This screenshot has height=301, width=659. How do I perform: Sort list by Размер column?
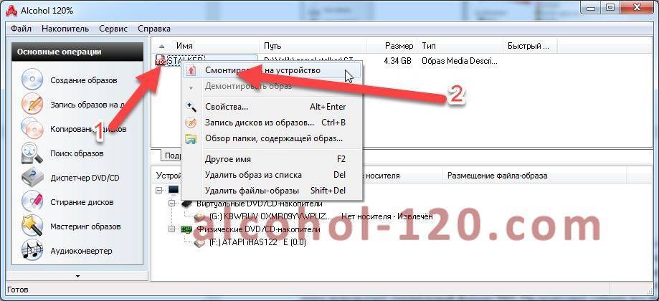pos(392,46)
